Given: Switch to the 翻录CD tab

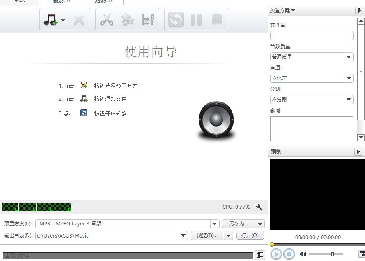Looking at the screenshot, I should (x=61, y=1).
